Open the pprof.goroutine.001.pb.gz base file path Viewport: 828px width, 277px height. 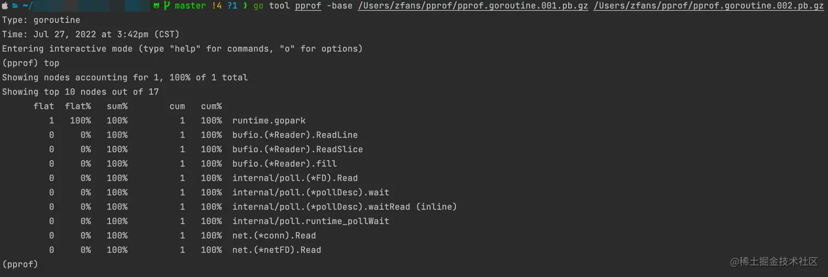(473, 6)
